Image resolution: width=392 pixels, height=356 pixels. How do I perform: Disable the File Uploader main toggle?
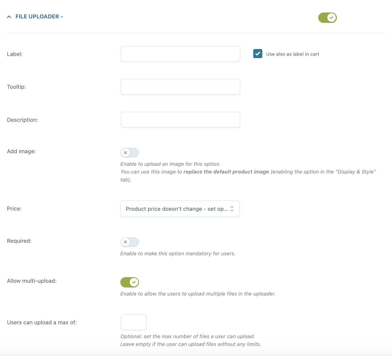[x=327, y=18]
